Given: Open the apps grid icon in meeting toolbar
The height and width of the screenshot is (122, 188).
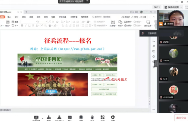Looking at the screenshot, I should [102, 117].
